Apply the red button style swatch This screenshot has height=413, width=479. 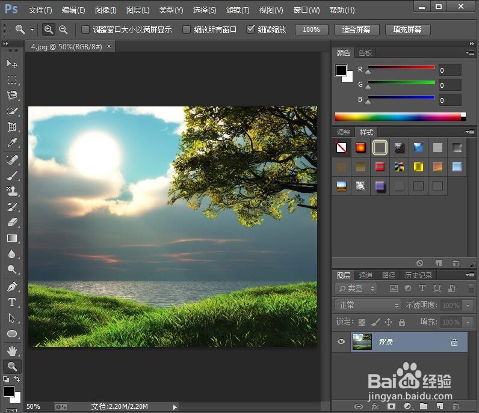click(361, 148)
